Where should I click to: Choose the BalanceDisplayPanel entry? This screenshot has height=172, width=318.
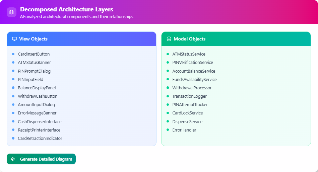tap(37, 88)
